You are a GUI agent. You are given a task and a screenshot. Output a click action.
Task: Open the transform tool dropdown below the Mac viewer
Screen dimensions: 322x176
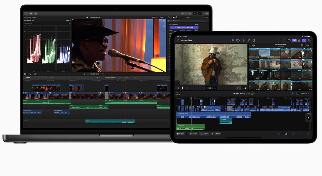(x=26, y=74)
